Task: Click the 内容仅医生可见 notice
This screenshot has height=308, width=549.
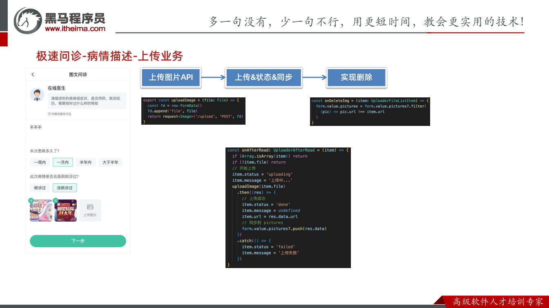Action: click(60, 114)
